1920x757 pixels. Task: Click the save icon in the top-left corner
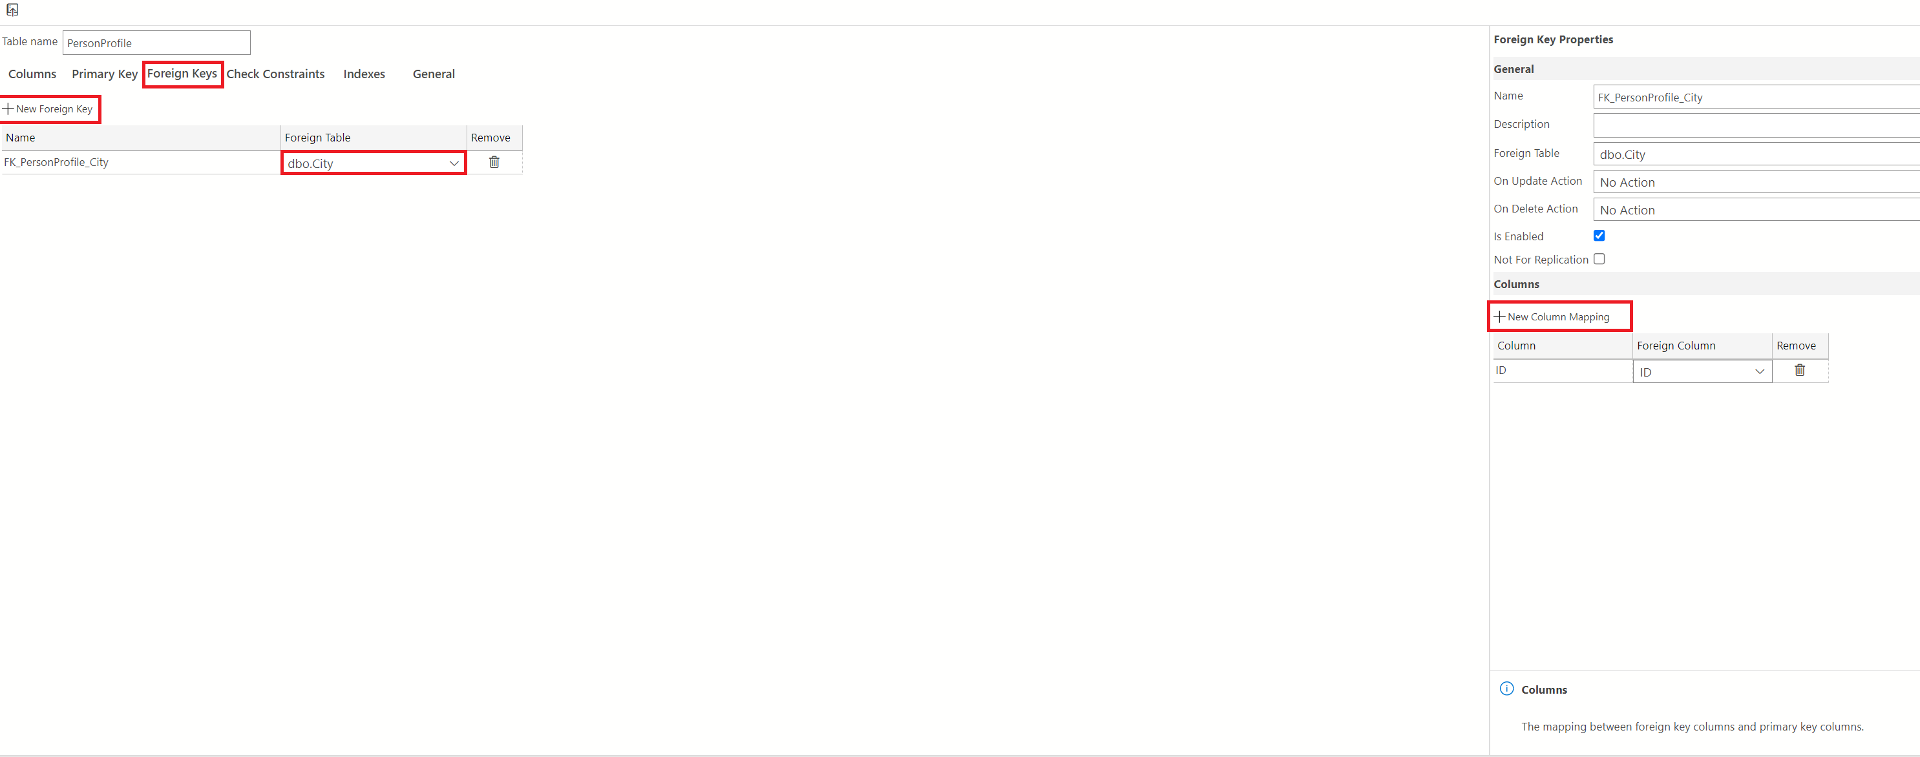(x=12, y=10)
